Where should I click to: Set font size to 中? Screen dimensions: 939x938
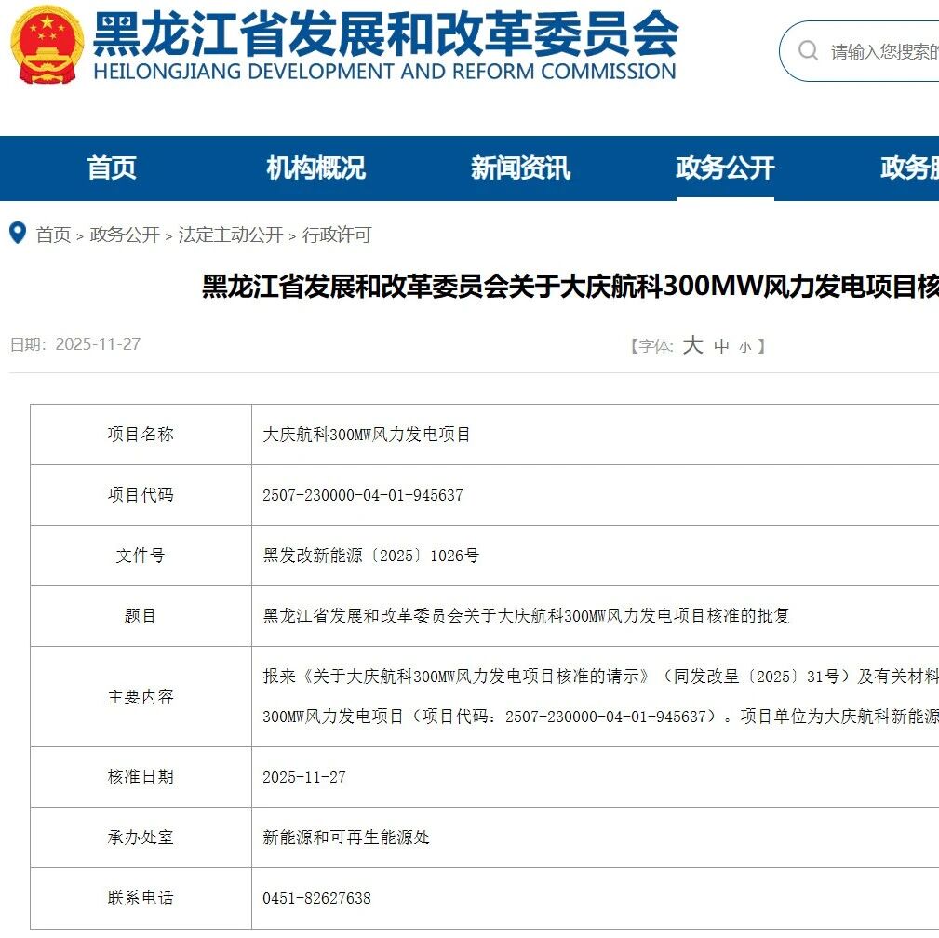pyautogui.click(x=721, y=346)
